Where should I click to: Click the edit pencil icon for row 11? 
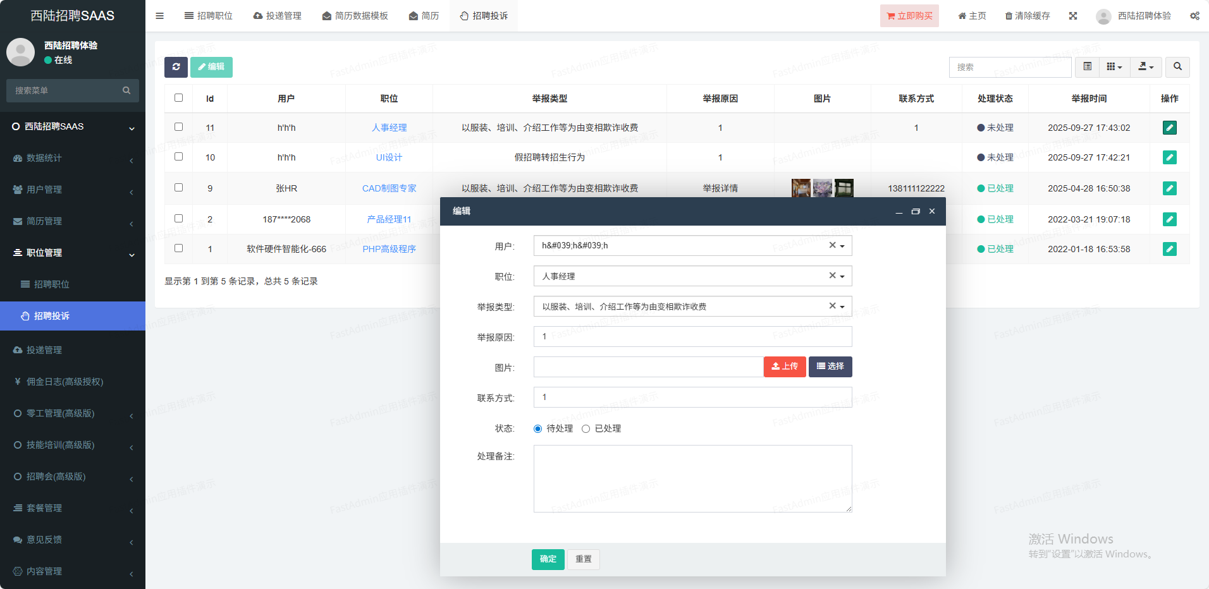[1169, 128]
